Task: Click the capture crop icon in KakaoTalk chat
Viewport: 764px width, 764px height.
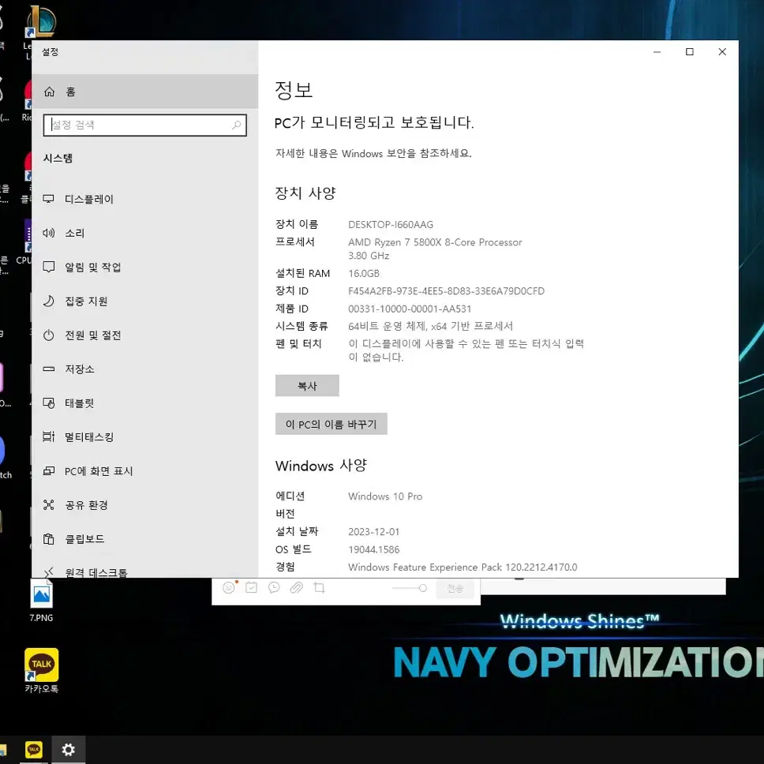Action: 319,588
